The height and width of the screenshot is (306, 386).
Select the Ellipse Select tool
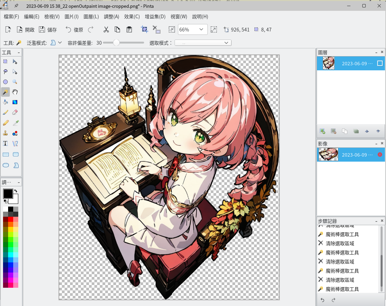click(5, 82)
